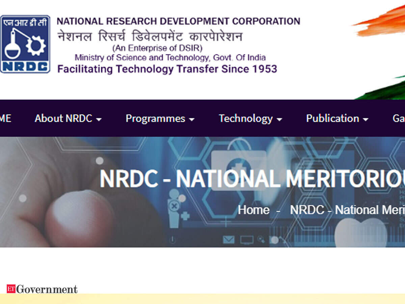Image resolution: width=405 pixels, height=304 pixels.
Task: Expand the Publication dropdown arrow
Action: coord(365,120)
